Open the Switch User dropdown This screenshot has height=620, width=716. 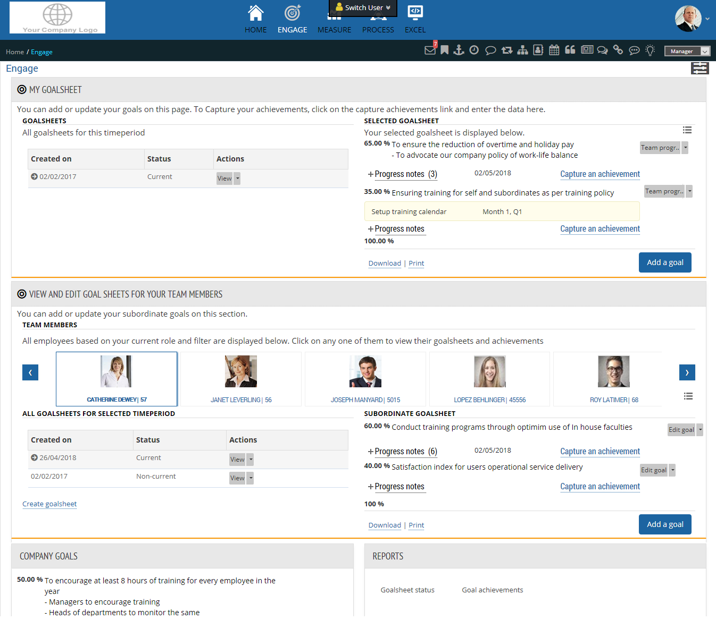coord(363,7)
